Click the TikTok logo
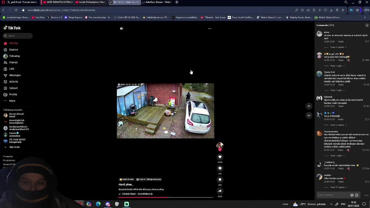The height and width of the screenshot is (208, 370). pos(12,28)
